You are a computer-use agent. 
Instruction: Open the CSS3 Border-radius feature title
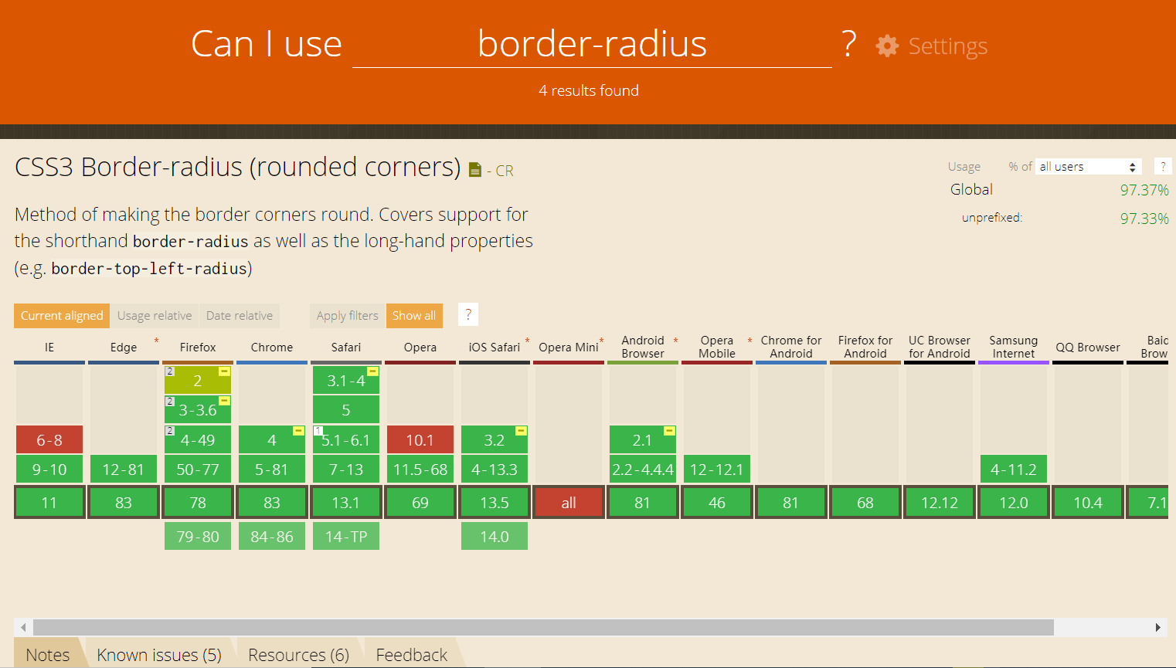[238, 167]
